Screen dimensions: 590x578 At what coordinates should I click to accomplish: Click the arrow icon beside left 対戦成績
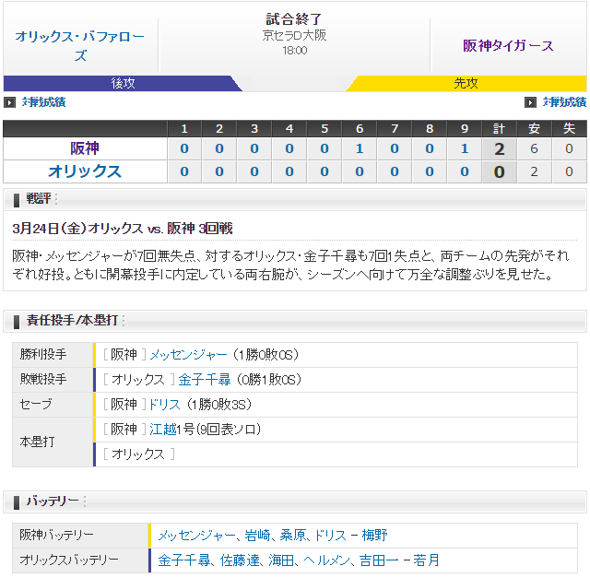click(9, 102)
